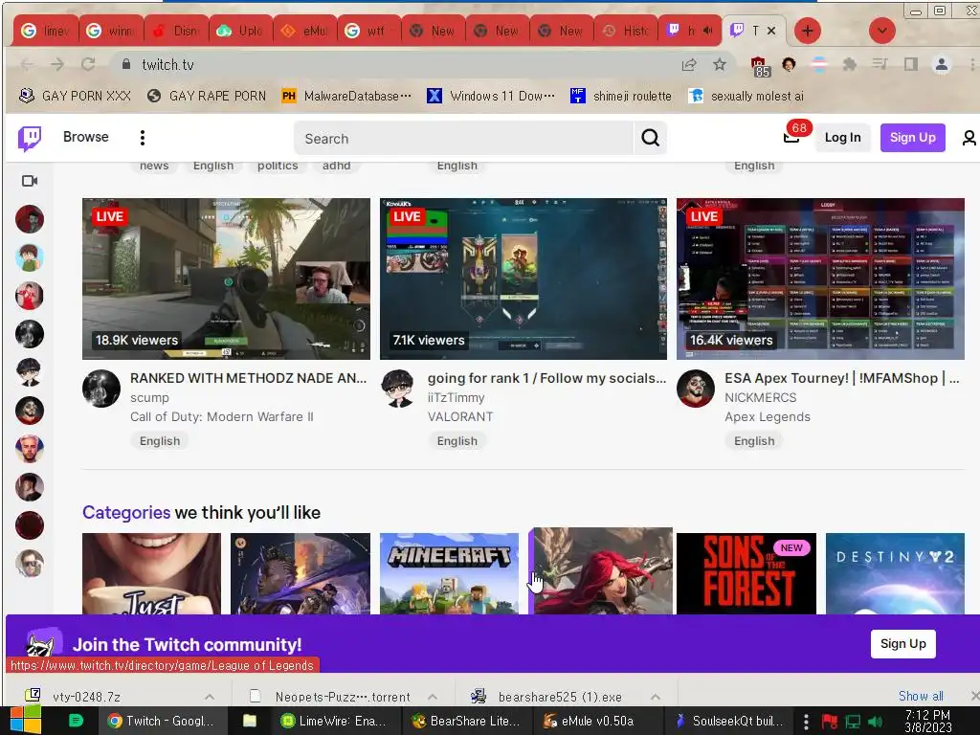
Task: Open the Destiny 2 category card
Action: tap(895, 573)
